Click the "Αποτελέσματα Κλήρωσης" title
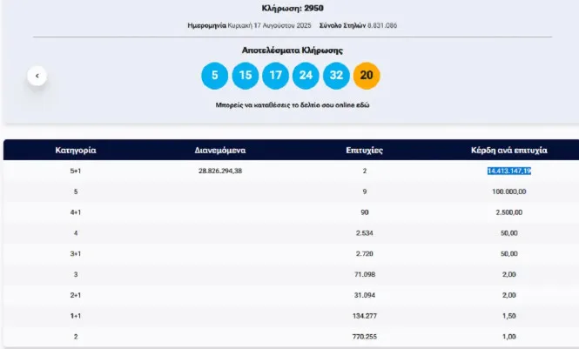Viewport: 579px width, 349px height. (x=293, y=50)
